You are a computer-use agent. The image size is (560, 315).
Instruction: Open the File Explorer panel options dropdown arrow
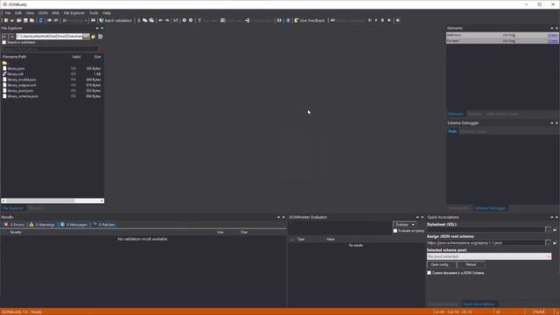(97, 28)
